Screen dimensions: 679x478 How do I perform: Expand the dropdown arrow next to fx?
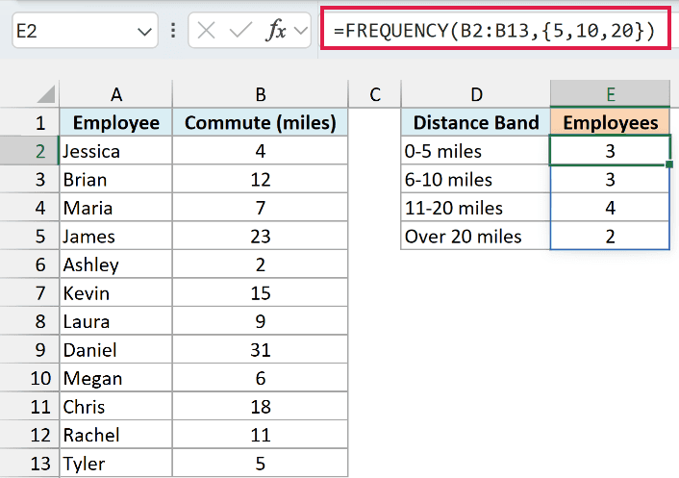point(300,31)
